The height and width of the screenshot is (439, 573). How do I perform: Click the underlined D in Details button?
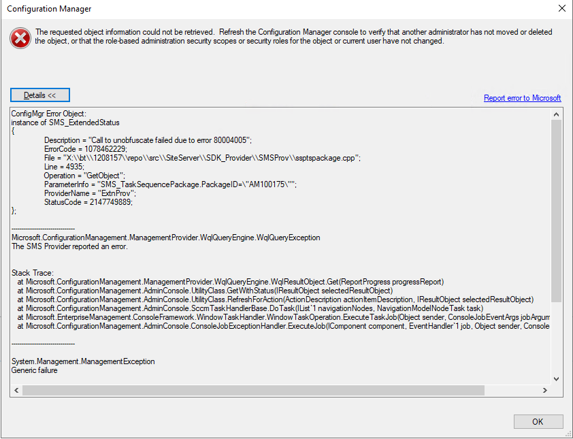[28, 95]
